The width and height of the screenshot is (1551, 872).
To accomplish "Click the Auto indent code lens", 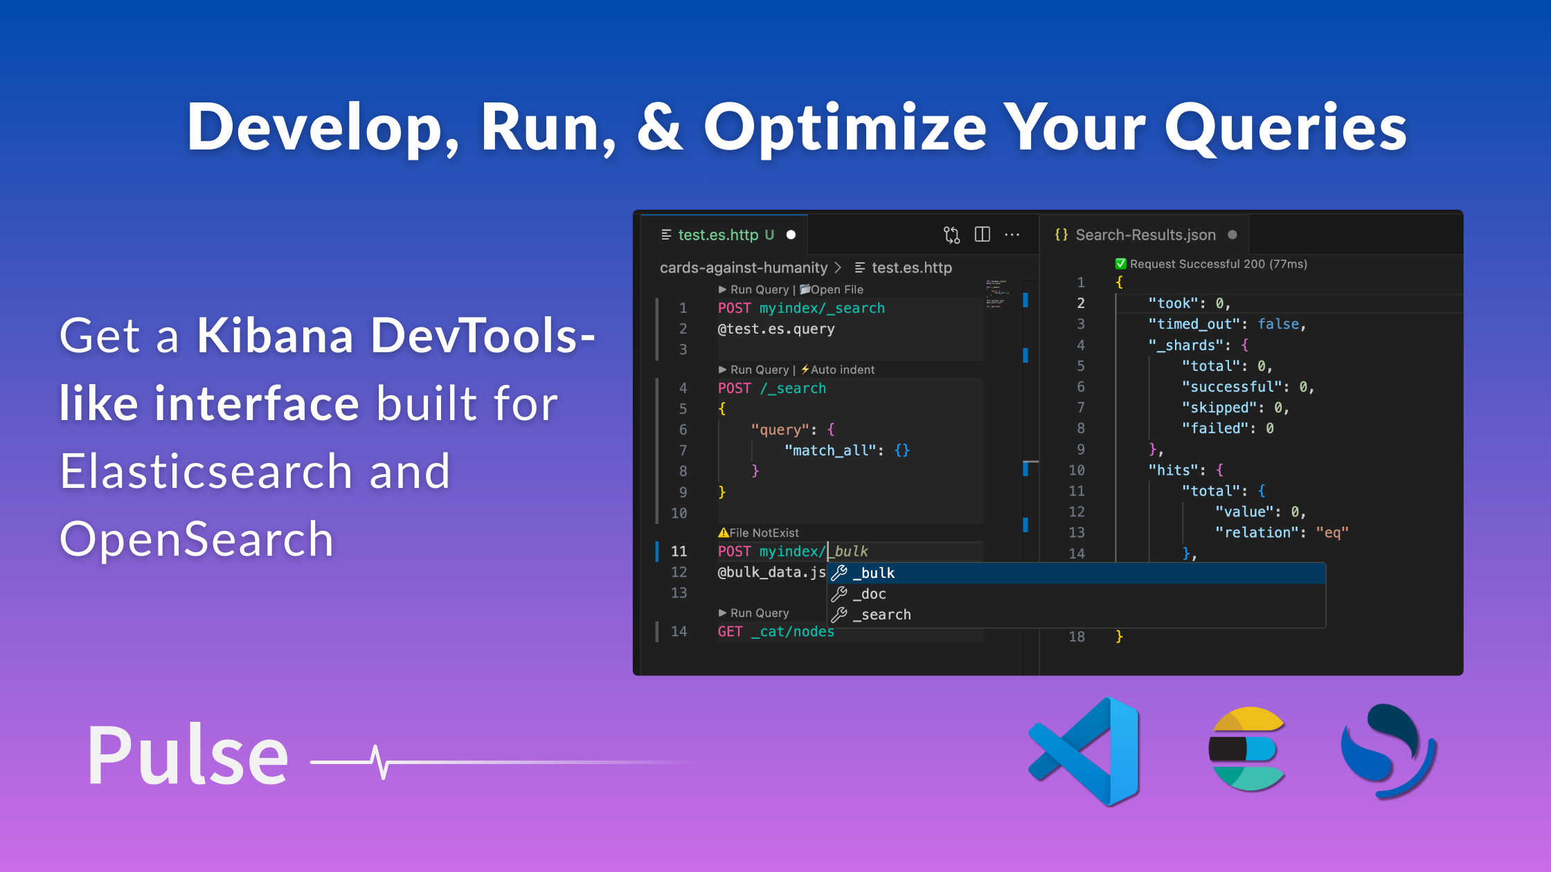I will pyautogui.click(x=841, y=370).
